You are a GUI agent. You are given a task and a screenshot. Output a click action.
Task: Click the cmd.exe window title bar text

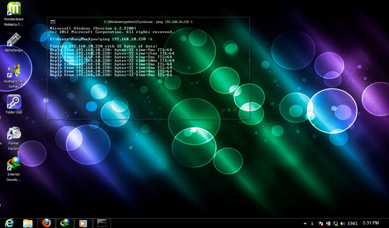148,22
